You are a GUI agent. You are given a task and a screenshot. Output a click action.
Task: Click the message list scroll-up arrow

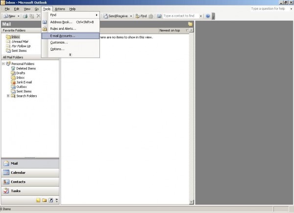[191, 30]
